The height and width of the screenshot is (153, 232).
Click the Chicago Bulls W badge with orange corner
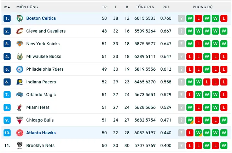pos(190,120)
